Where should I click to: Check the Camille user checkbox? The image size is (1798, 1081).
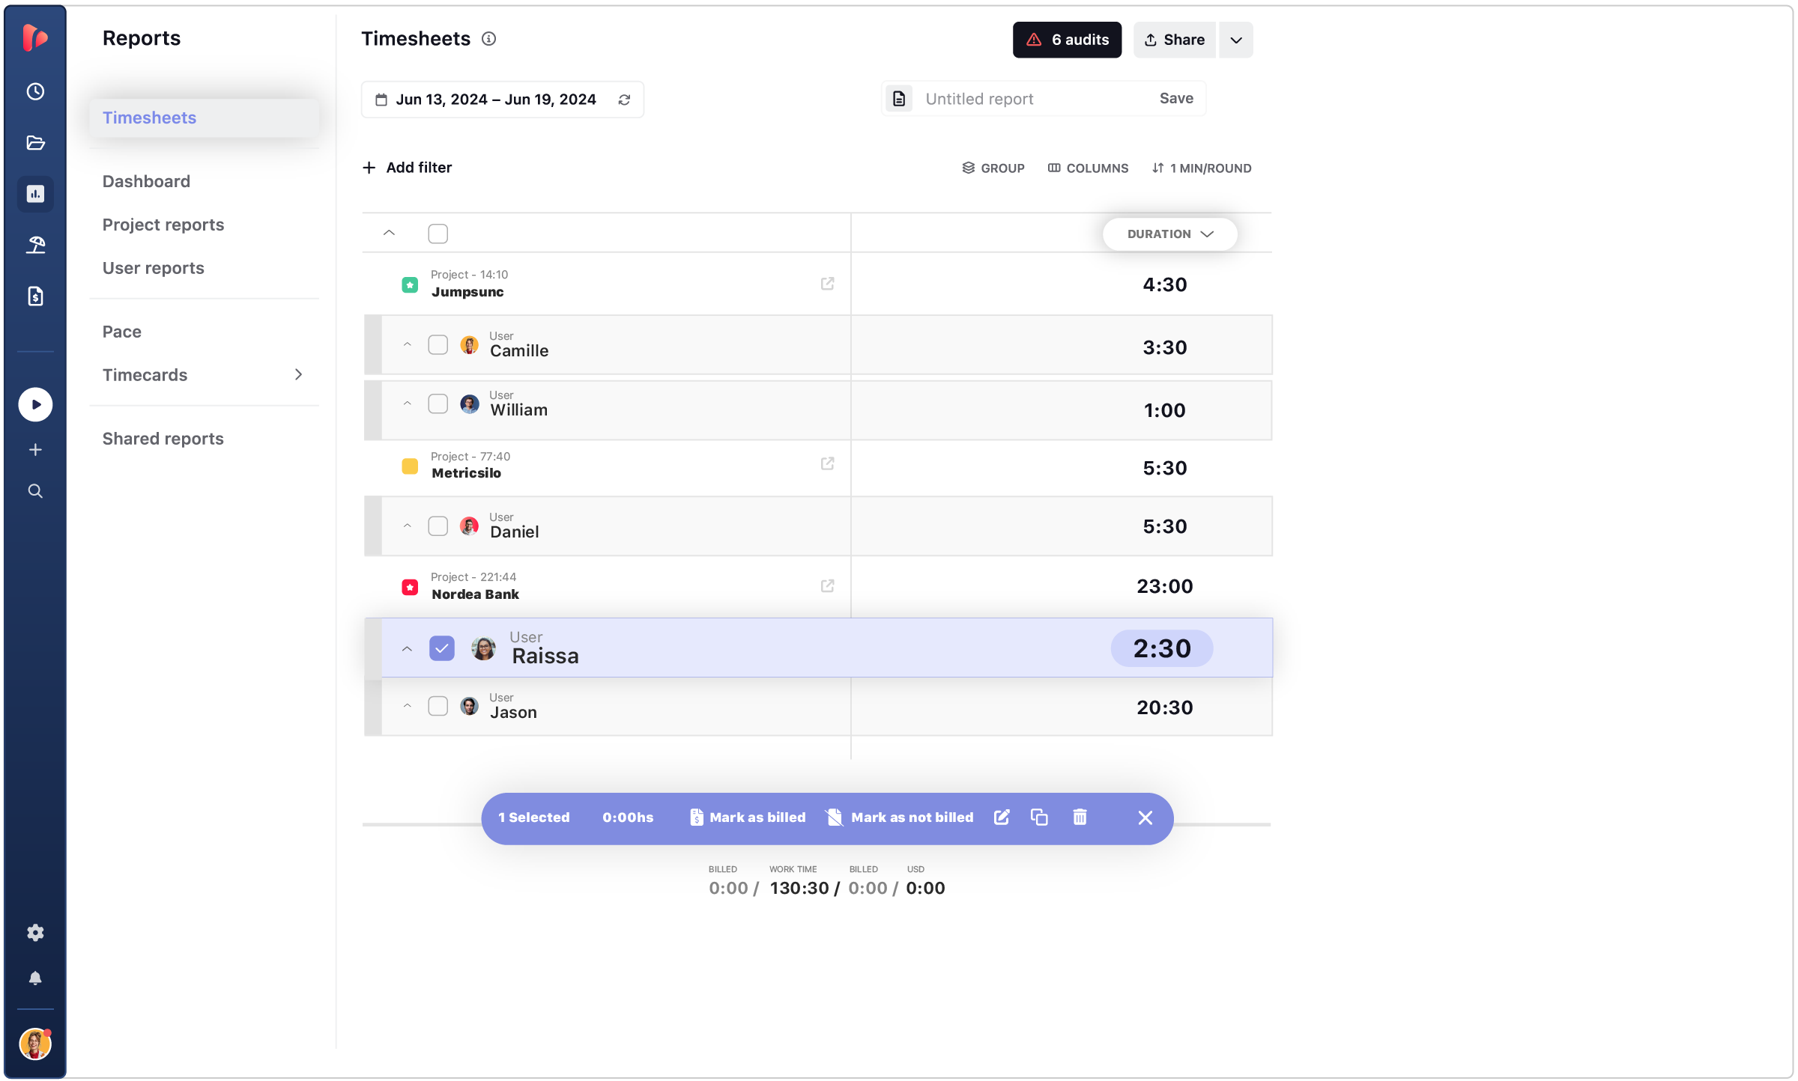click(x=438, y=345)
